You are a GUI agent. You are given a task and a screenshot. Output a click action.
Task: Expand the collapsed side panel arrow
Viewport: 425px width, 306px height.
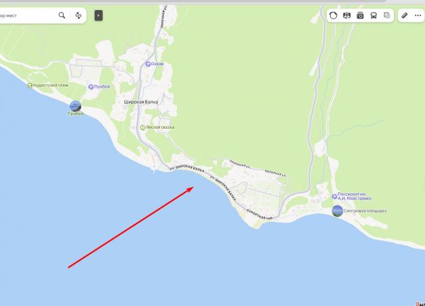click(98, 15)
